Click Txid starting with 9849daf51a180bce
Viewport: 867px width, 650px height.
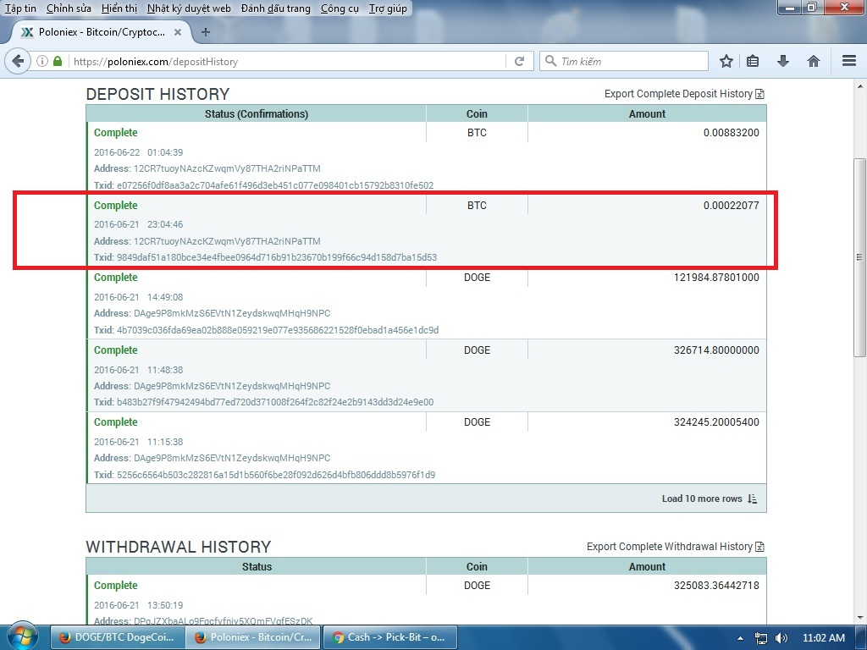[x=277, y=257]
